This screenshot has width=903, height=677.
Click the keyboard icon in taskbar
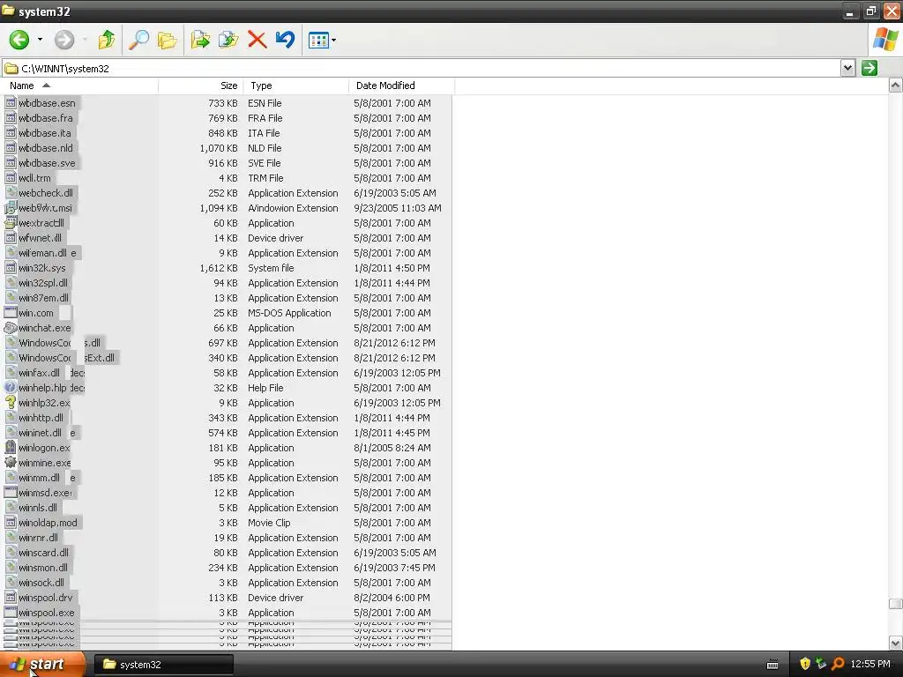coord(772,665)
